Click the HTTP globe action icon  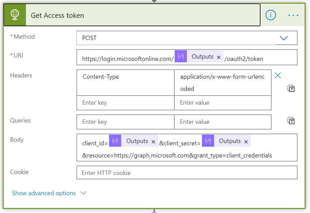(15, 15)
